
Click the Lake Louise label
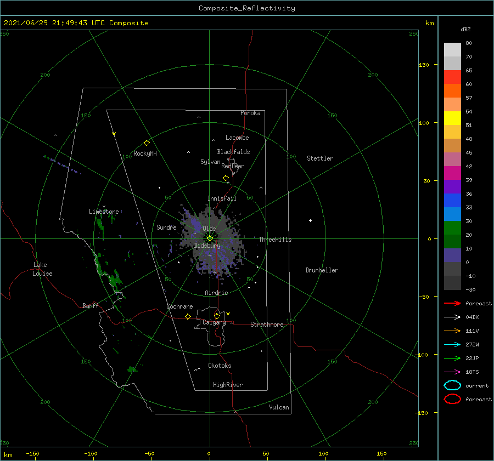[x=42, y=269]
